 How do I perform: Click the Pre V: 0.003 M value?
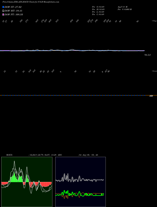[x=125, y=9]
